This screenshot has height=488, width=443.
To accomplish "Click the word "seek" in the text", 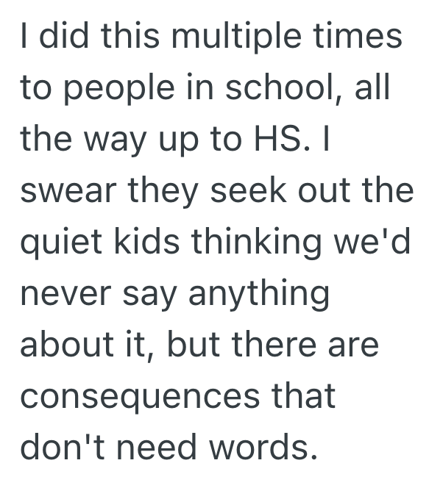I will click(x=246, y=191).
